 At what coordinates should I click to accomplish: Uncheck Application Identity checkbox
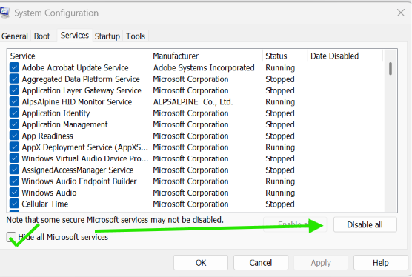(14, 113)
